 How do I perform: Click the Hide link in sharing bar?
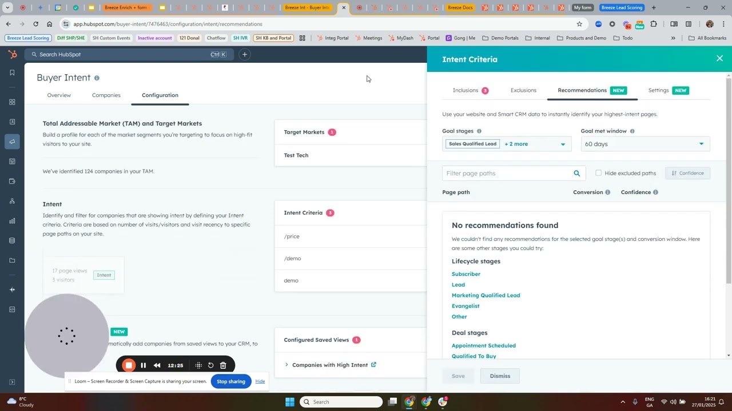260,381
